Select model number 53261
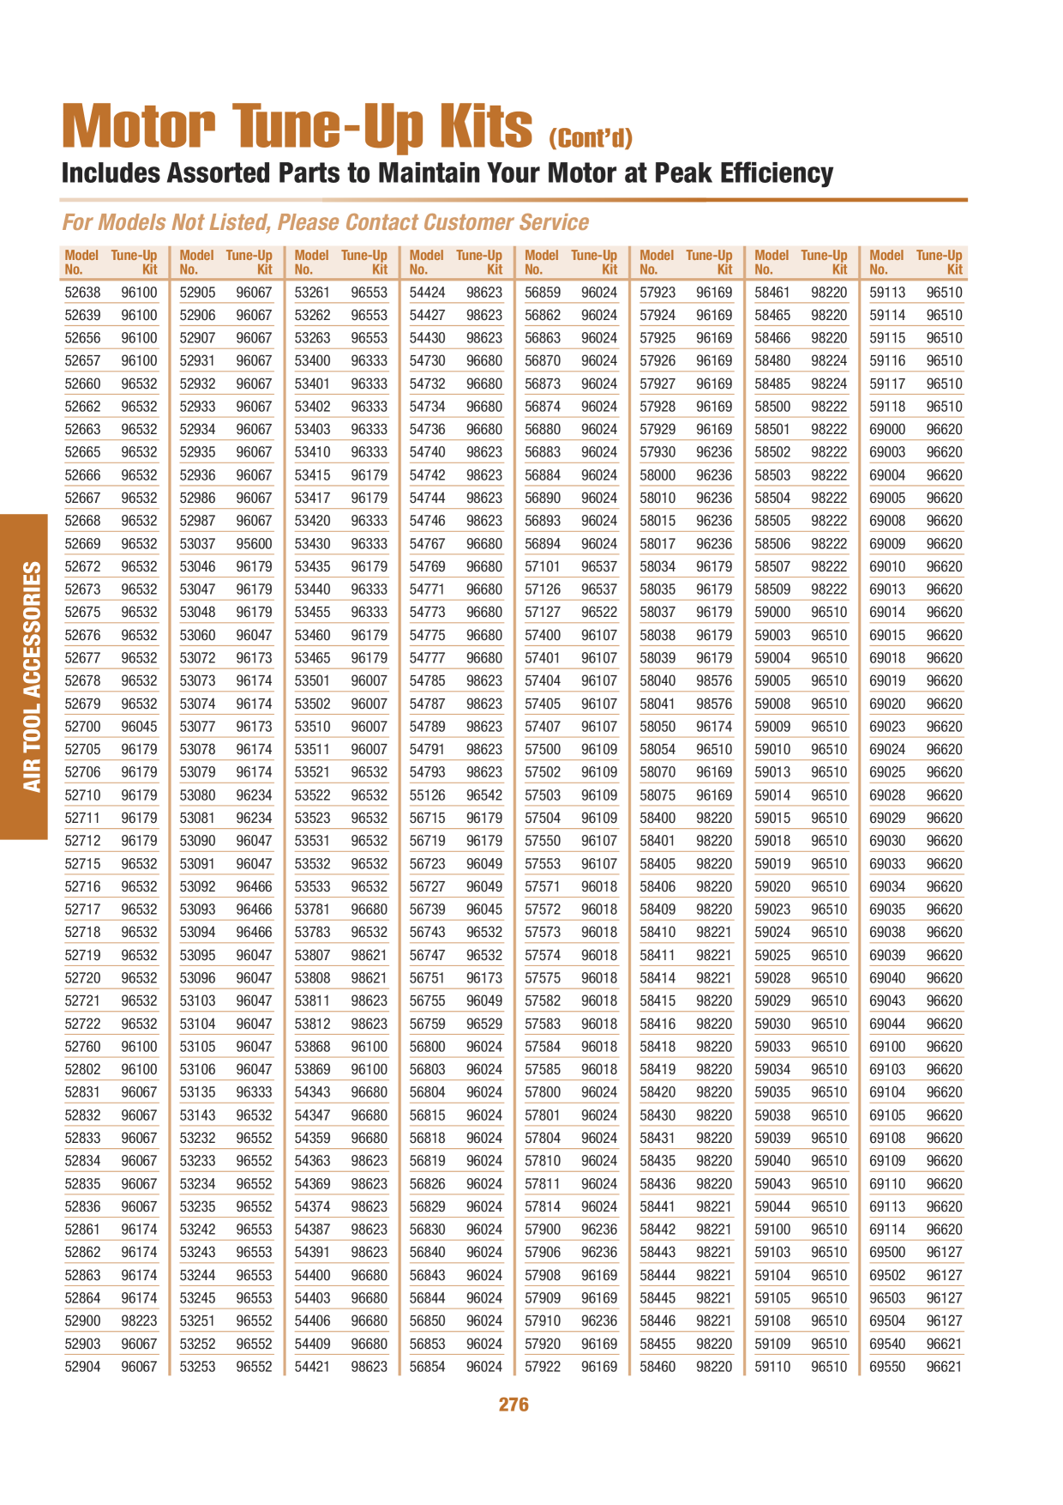1063x1505 pixels. tap(312, 293)
